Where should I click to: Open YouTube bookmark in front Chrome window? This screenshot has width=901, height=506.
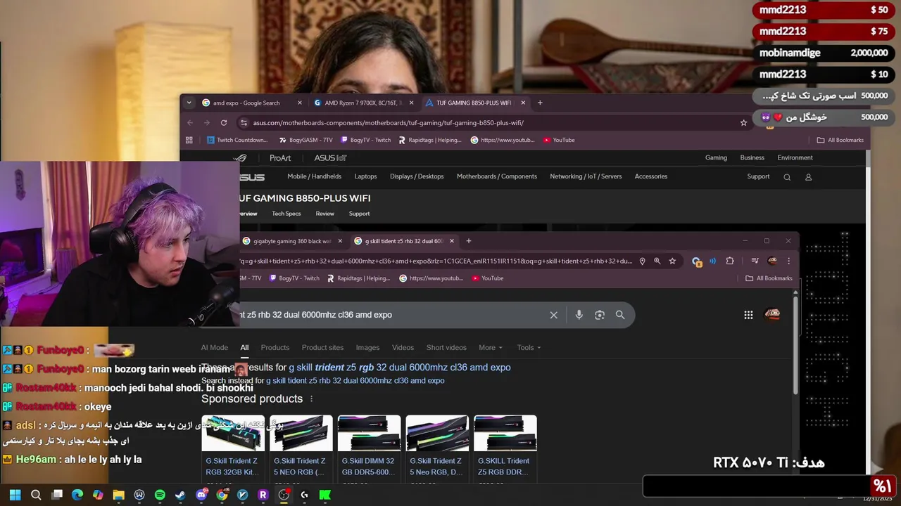pyautogui.click(x=487, y=278)
